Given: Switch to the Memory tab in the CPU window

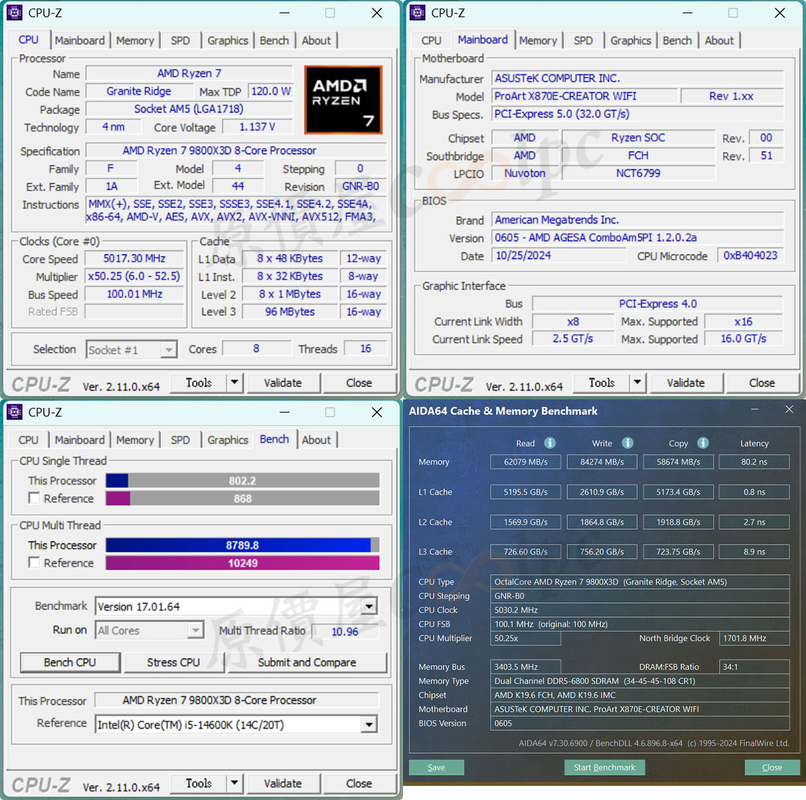Looking at the screenshot, I should [135, 40].
